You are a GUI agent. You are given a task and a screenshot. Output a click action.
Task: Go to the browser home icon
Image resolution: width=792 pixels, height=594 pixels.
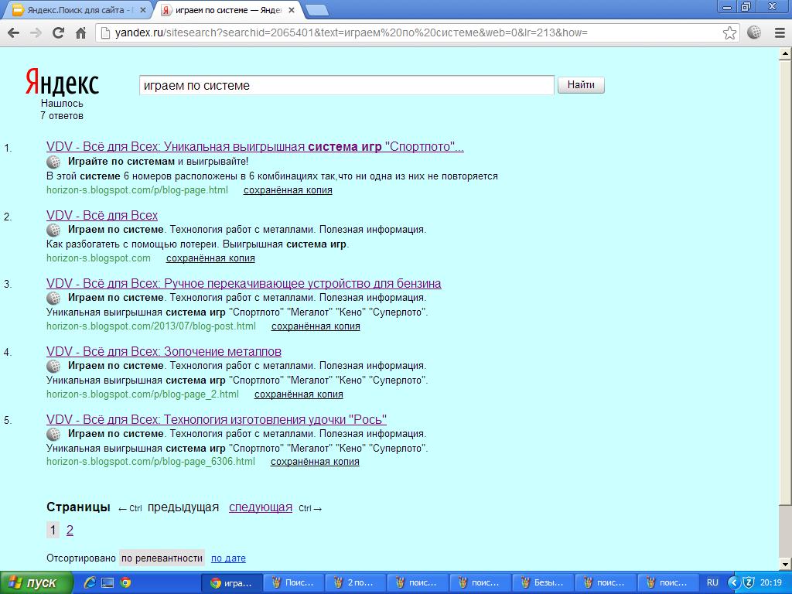(x=80, y=33)
